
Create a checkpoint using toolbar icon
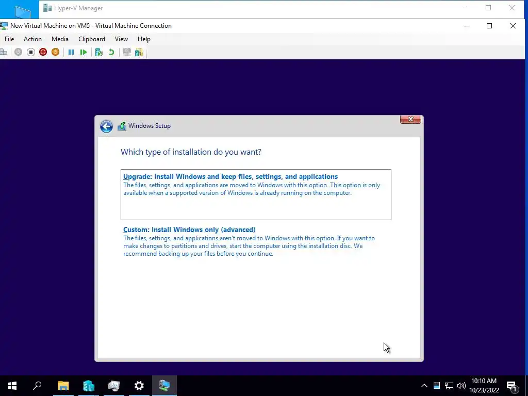tap(98, 52)
